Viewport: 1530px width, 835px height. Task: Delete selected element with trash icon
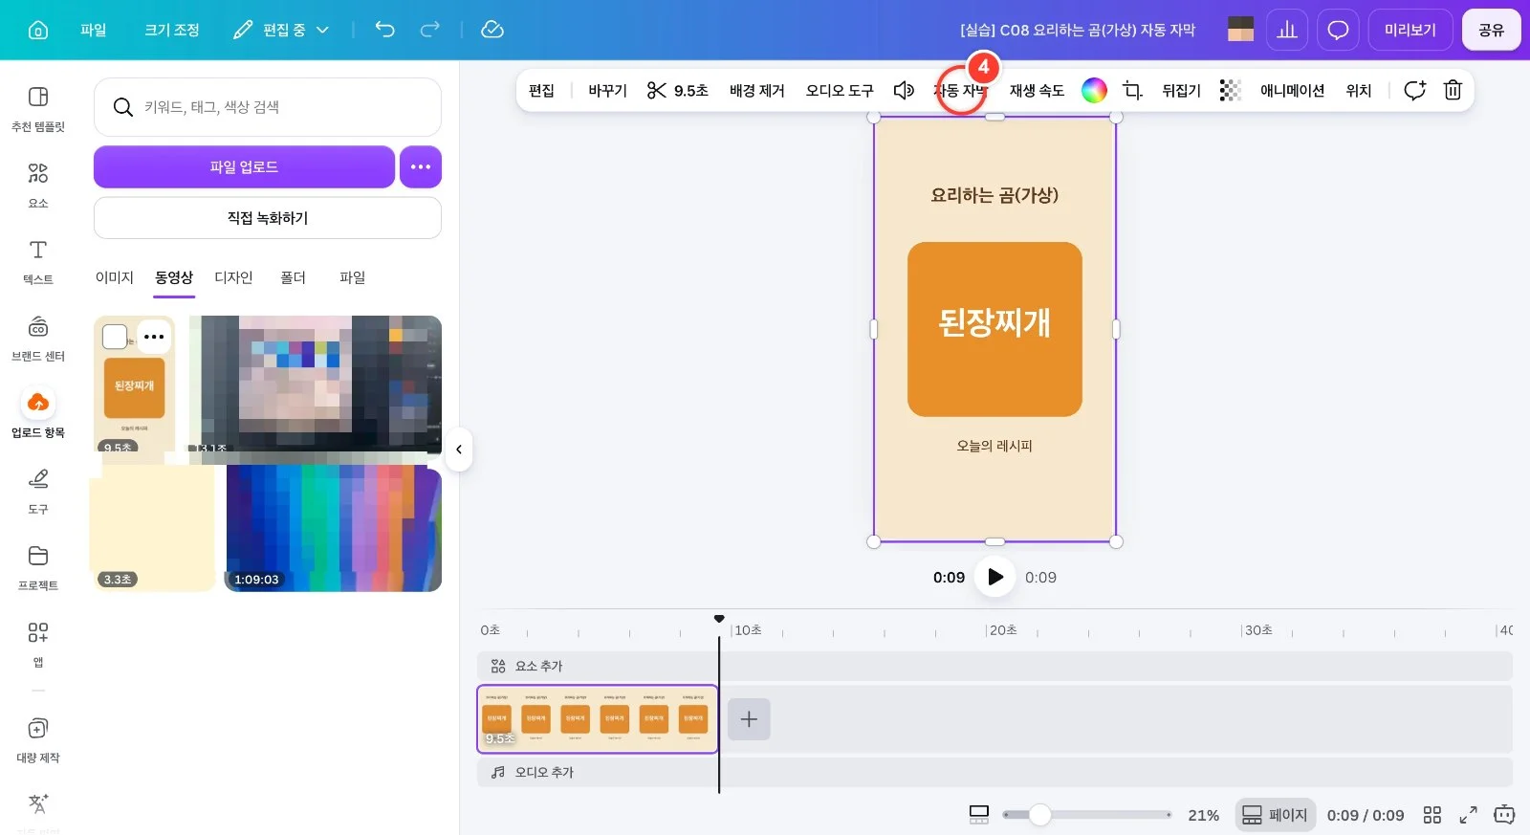(x=1453, y=90)
